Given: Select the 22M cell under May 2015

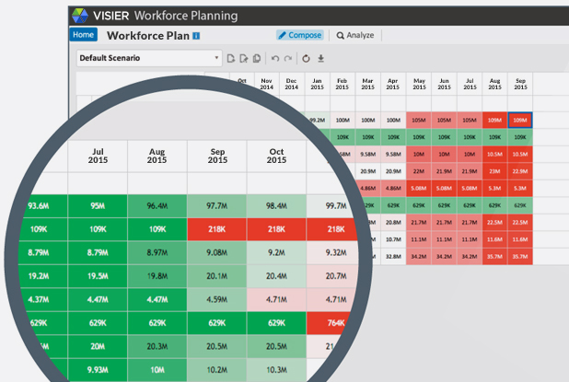Looking at the screenshot, I should 419,171.
